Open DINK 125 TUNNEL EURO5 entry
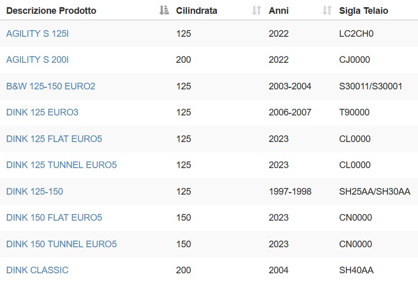The height and width of the screenshot is (282, 418). tap(61, 165)
